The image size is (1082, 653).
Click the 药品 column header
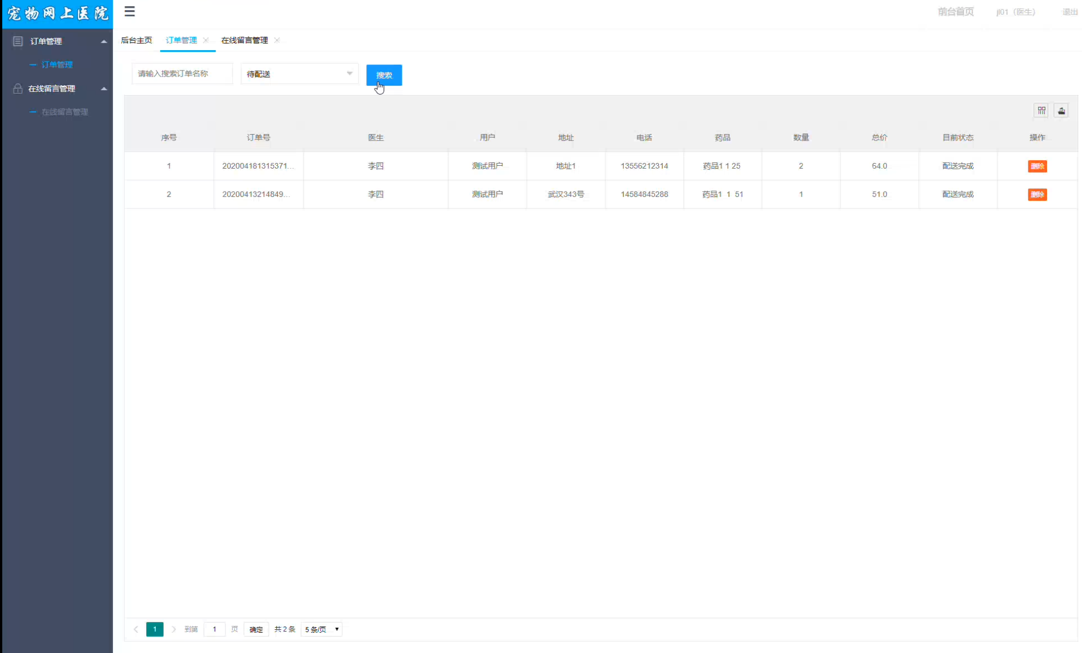pos(722,138)
